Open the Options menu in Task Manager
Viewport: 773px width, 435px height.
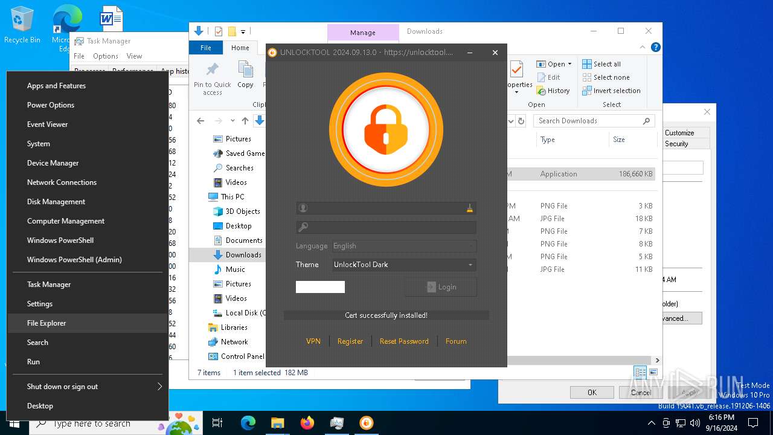tap(106, 56)
